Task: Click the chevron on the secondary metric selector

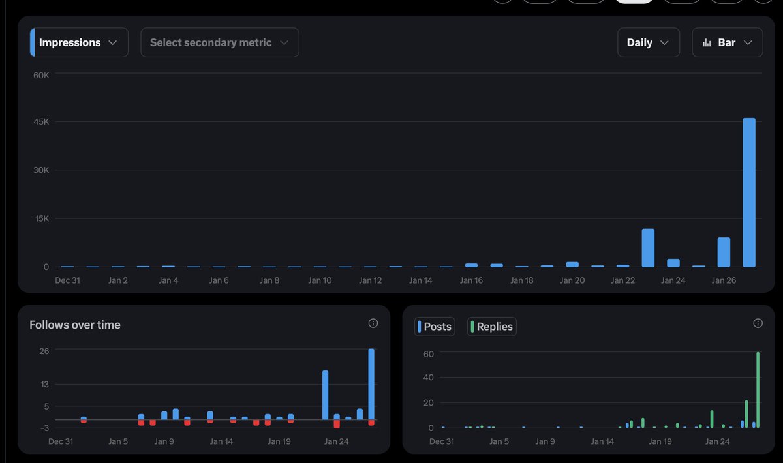Action: coord(284,42)
